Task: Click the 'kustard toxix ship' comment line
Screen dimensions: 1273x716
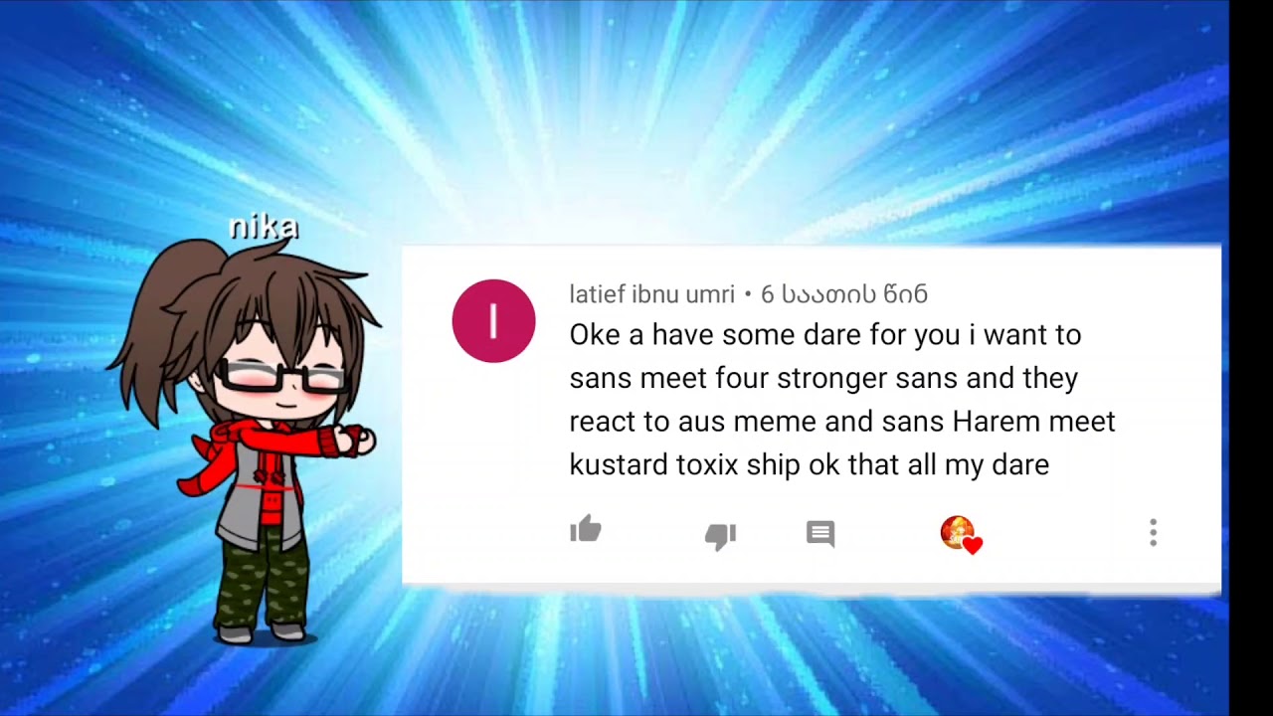Action: click(x=809, y=464)
